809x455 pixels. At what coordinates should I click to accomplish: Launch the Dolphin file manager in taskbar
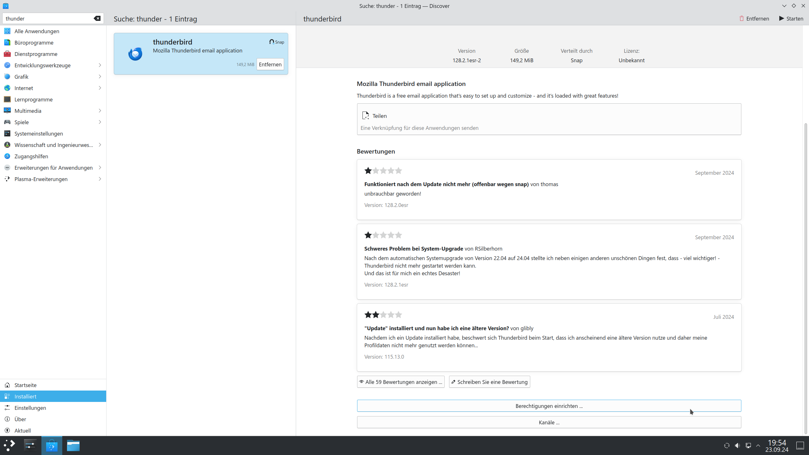click(73, 446)
